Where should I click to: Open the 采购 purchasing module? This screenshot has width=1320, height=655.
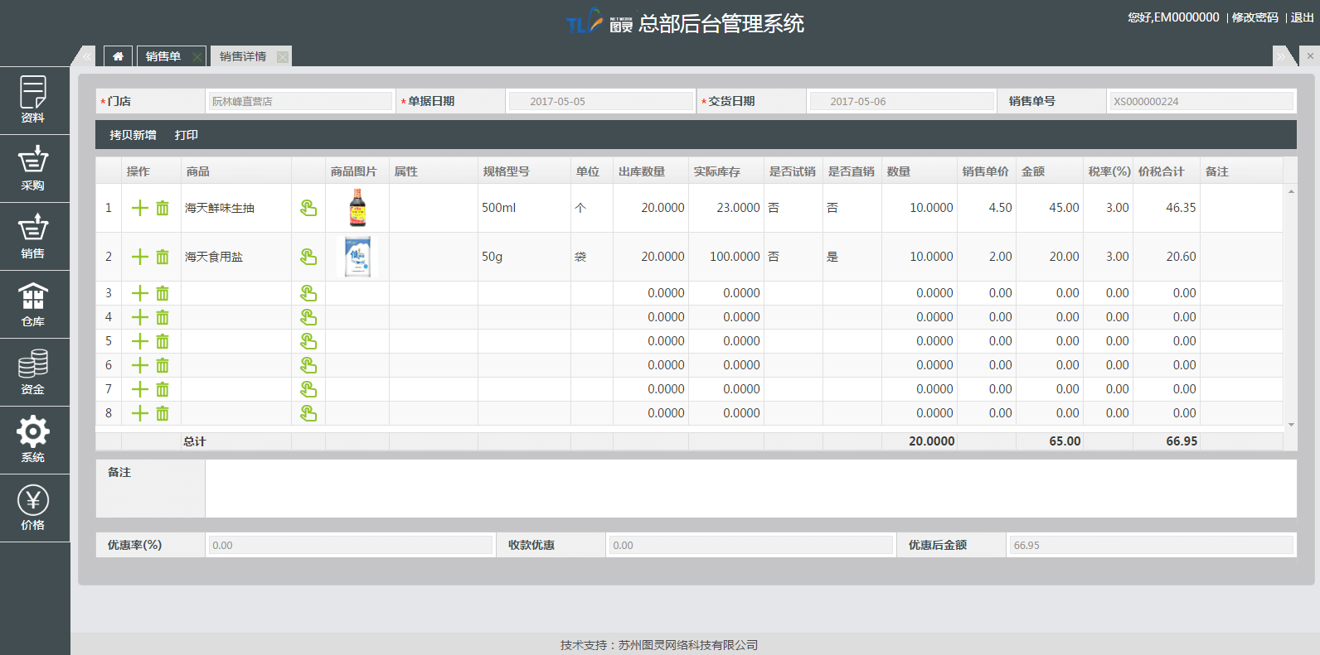pyautogui.click(x=33, y=167)
